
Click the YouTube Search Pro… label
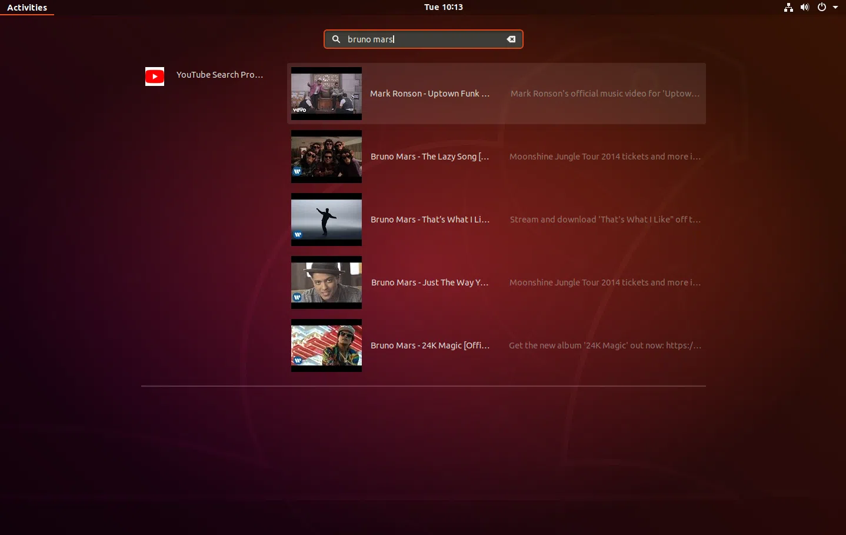point(219,75)
